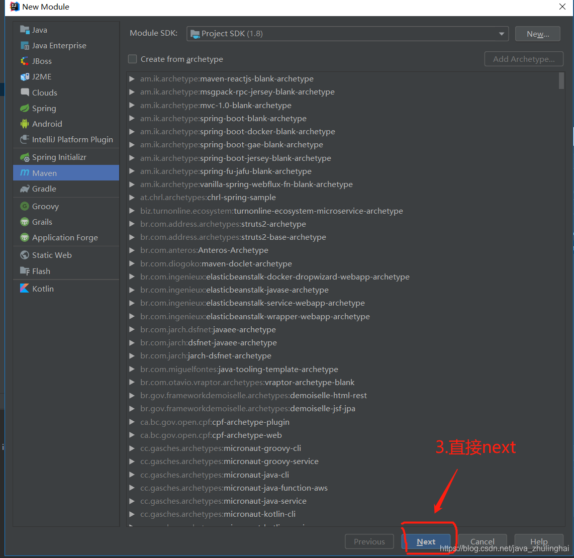Select the Groovy icon
574x558 pixels.
pos(25,206)
